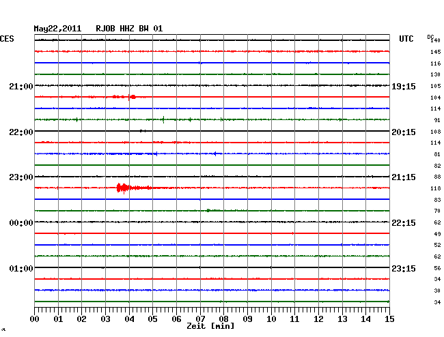Click the DC value 105
Image resolution: width=444 pixels, height=337 pixels.
(436, 86)
